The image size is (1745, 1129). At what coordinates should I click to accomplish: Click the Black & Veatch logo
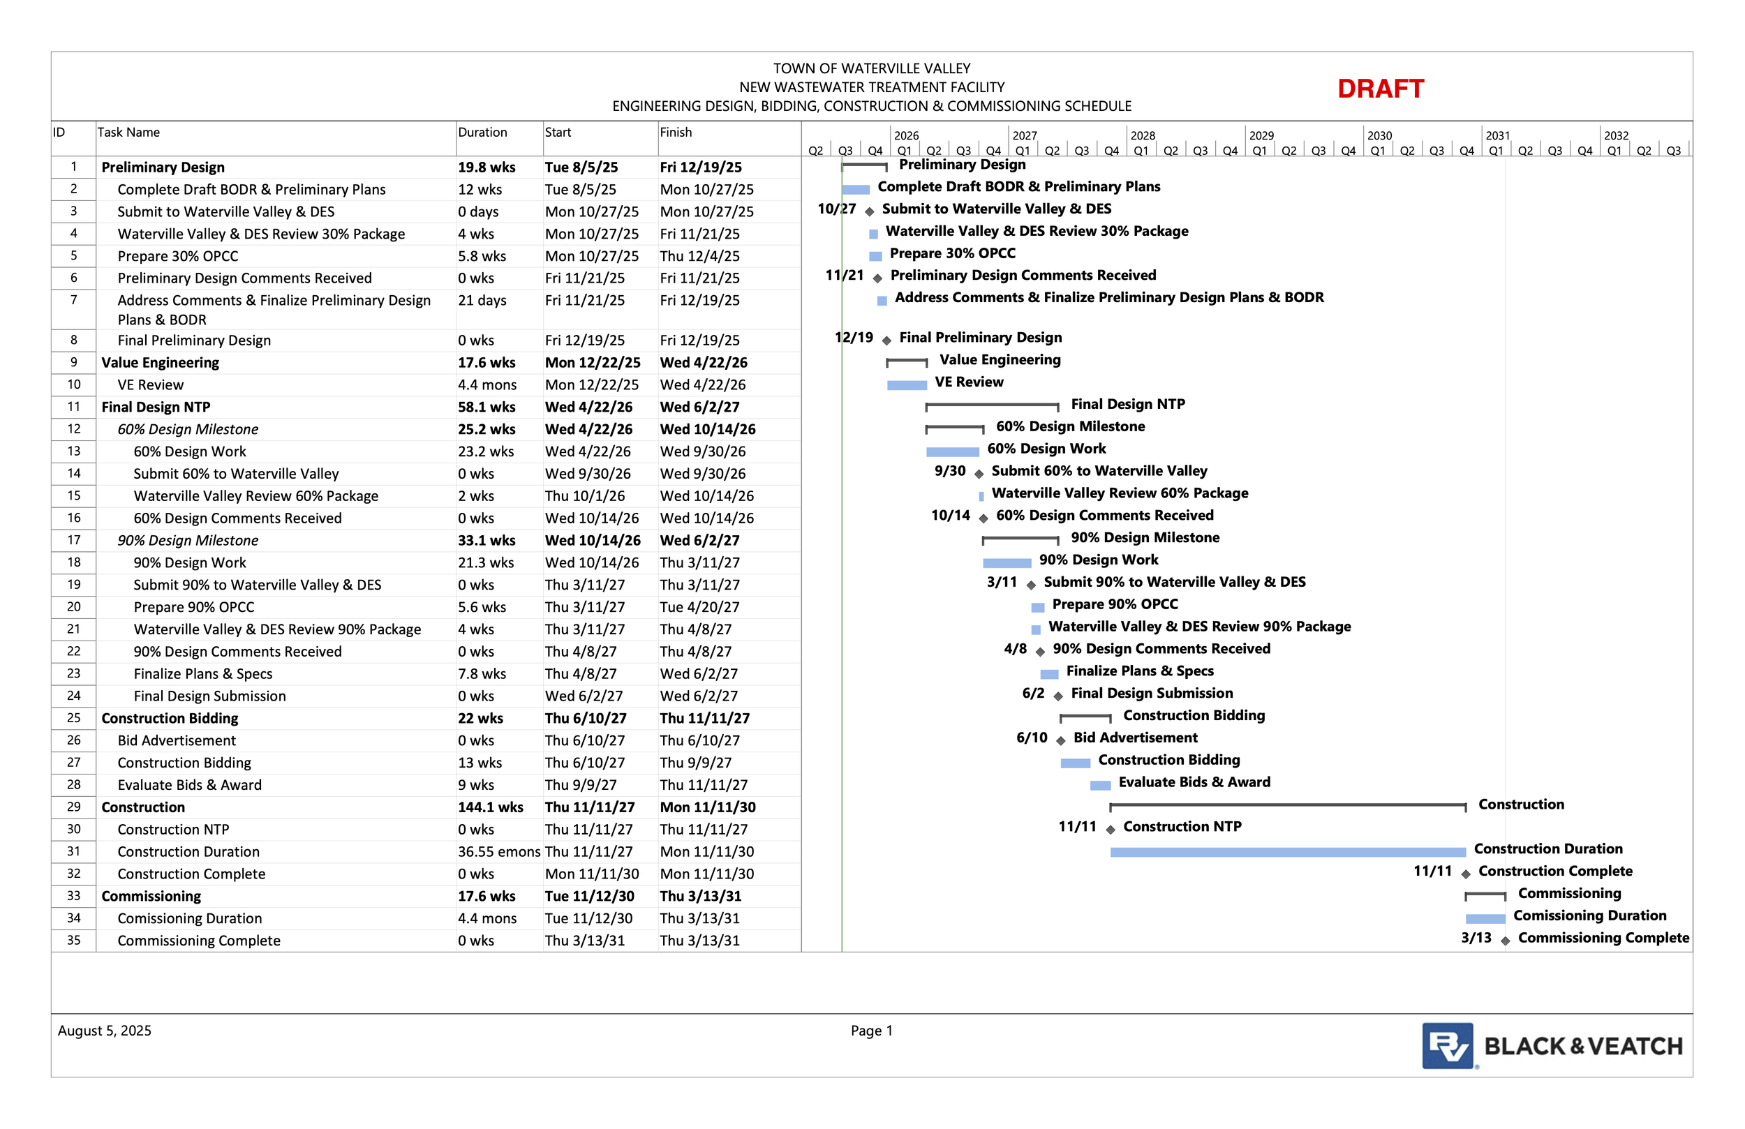tap(1552, 1046)
